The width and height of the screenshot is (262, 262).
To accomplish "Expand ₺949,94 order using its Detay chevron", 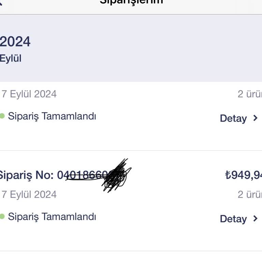I will pos(255,218).
